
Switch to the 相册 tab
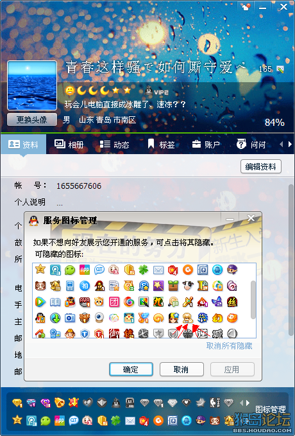click(69, 144)
